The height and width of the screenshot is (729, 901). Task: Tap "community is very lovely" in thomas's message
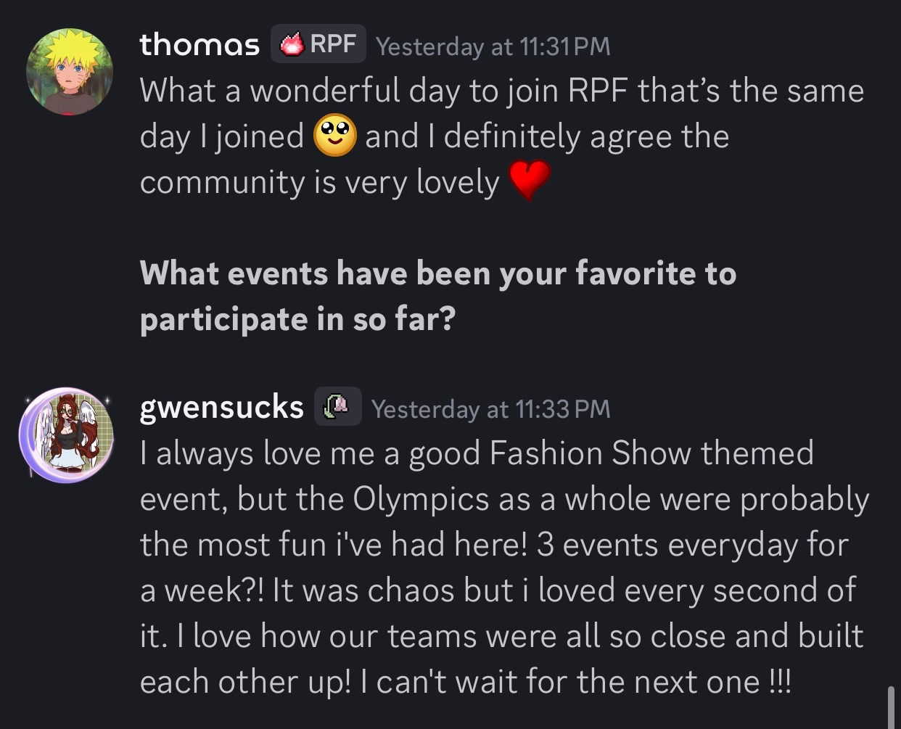319,182
